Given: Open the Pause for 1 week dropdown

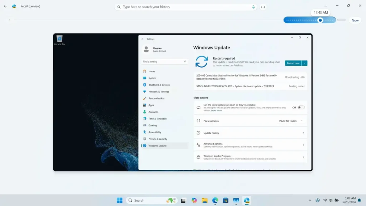Looking at the screenshot, I should point(291,121).
